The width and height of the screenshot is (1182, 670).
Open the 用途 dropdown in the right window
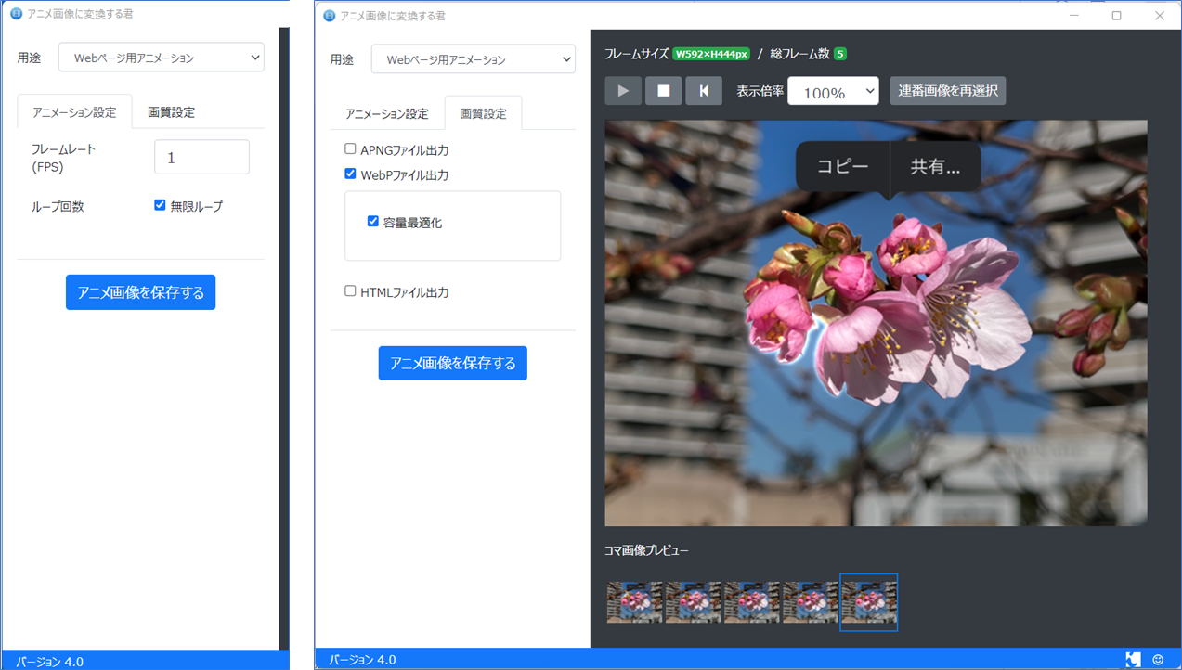[473, 58]
